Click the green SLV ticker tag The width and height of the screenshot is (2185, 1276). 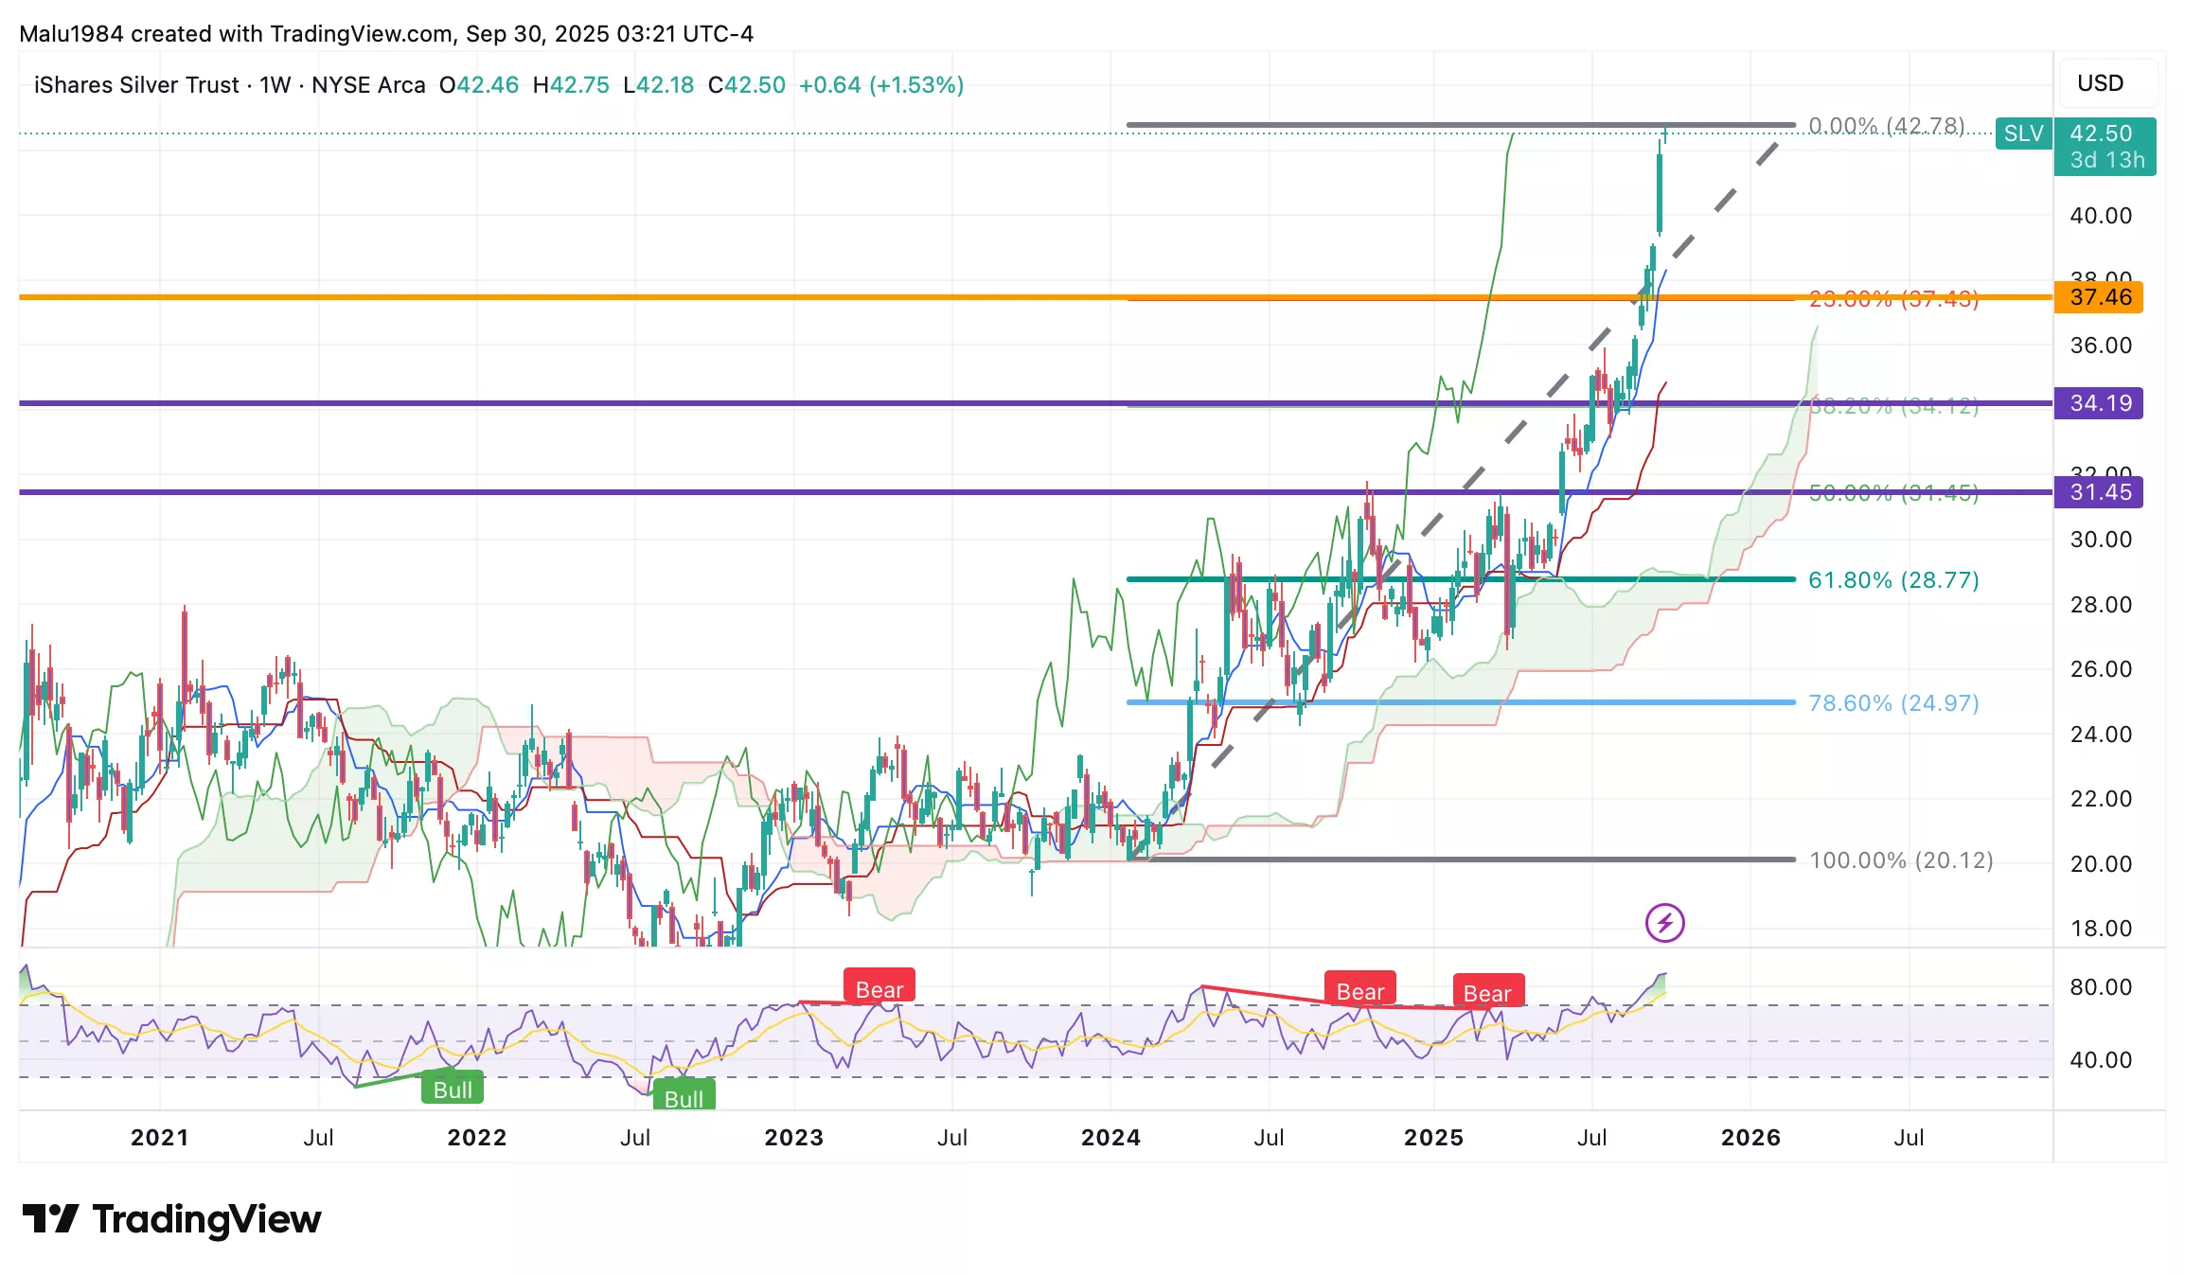[2023, 133]
